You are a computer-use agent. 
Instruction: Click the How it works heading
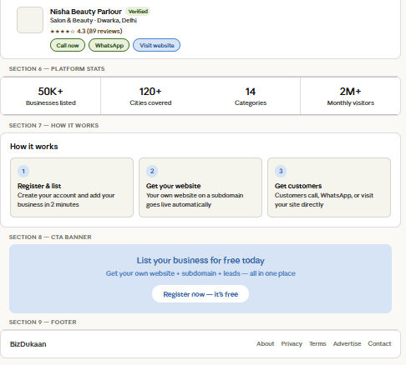click(x=34, y=147)
